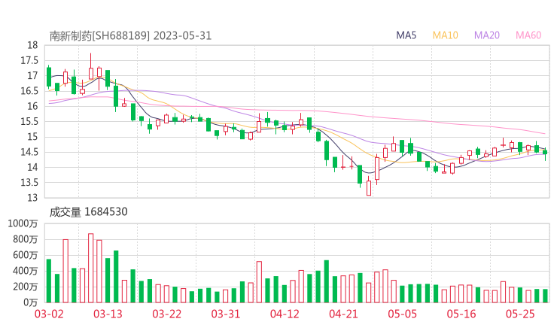
Task: Click the 05-25 date axis label
Action: click(520, 314)
